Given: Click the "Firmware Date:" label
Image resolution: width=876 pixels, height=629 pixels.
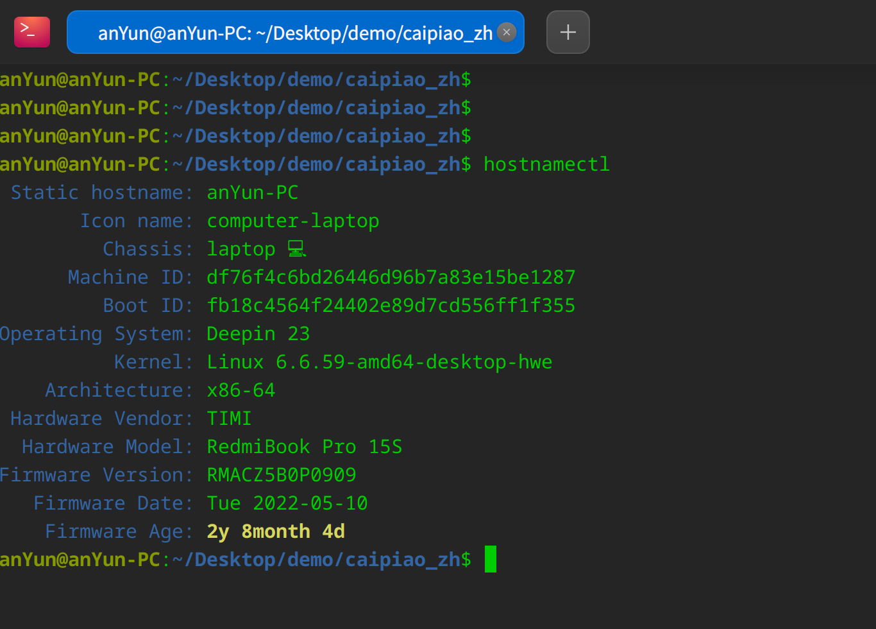Looking at the screenshot, I should (x=114, y=503).
